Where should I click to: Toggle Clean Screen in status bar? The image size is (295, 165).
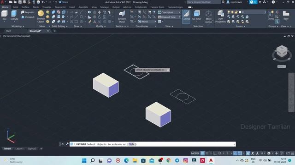coord(288,153)
